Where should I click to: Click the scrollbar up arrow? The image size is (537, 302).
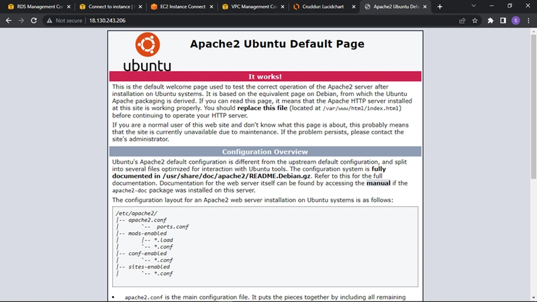click(x=533, y=32)
